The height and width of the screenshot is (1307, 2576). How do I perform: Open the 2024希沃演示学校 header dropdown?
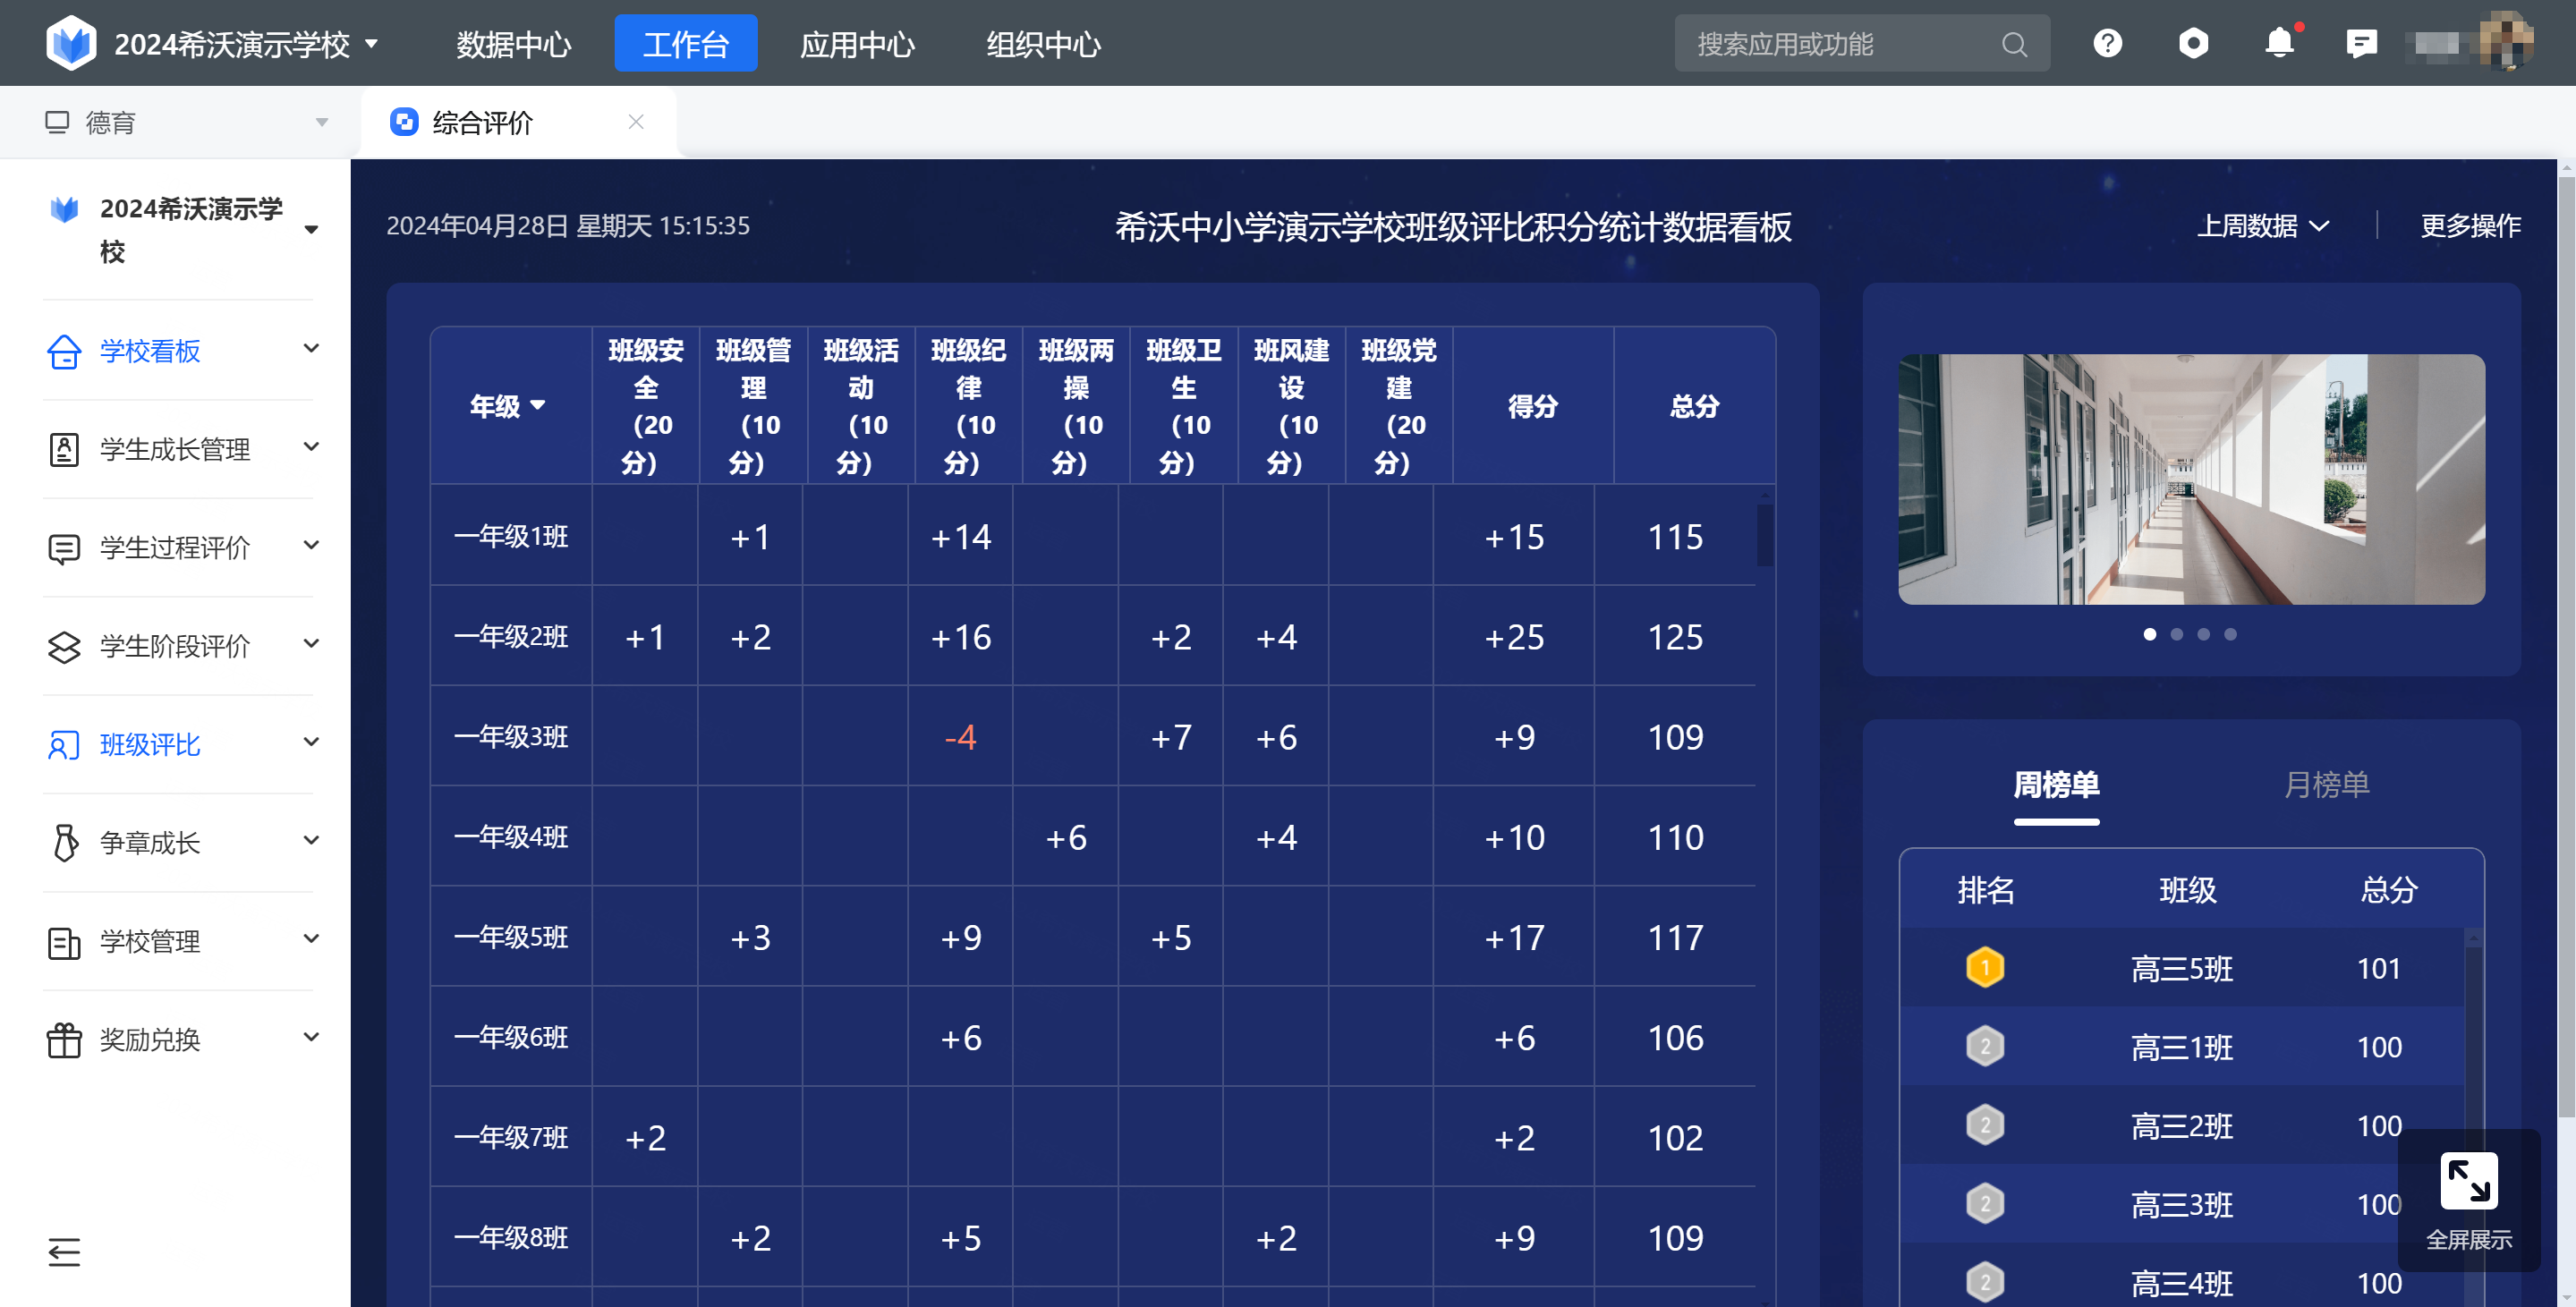click(x=371, y=44)
